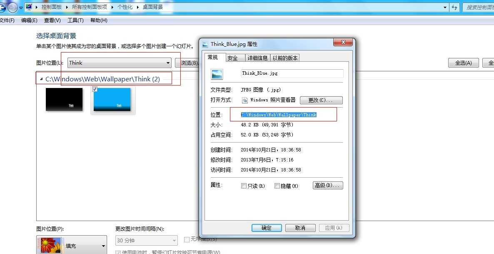Collapse the C:\Windows\Web\Wallpaper\Think group

(x=41, y=79)
